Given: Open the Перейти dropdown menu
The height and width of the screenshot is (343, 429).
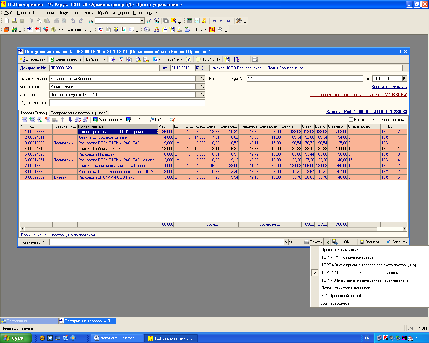Looking at the screenshot, I should click(173, 59).
